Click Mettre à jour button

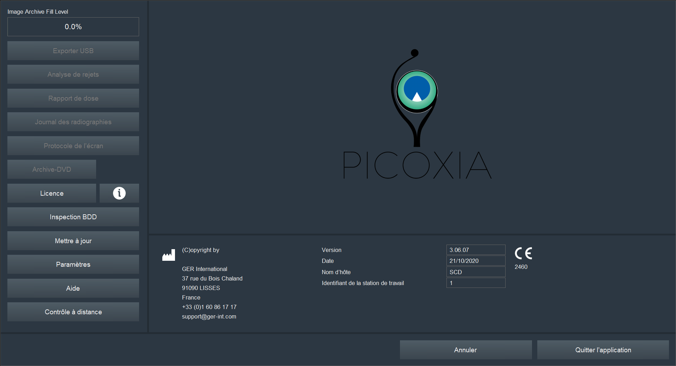(x=73, y=241)
